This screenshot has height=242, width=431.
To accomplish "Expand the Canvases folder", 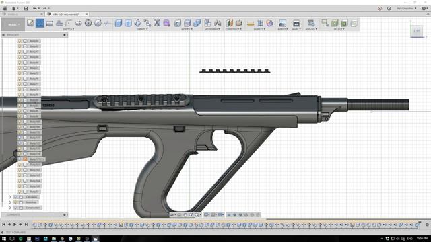I will pos(10,197).
